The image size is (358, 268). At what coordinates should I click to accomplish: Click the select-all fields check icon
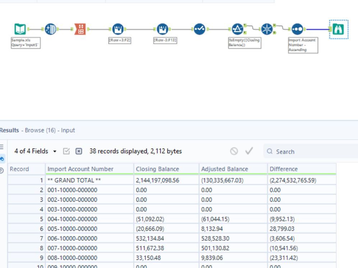coord(66,151)
